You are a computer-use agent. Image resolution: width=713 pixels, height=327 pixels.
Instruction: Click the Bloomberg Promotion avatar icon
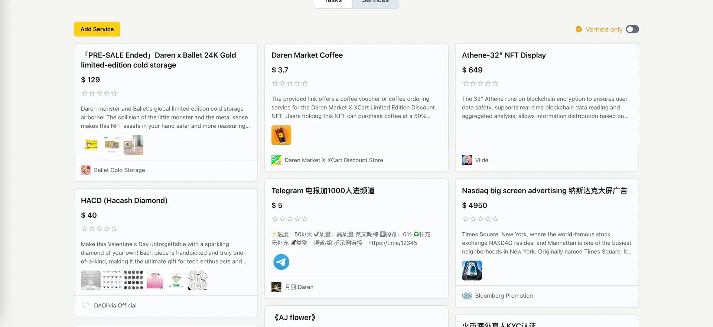tap(467, 296)
